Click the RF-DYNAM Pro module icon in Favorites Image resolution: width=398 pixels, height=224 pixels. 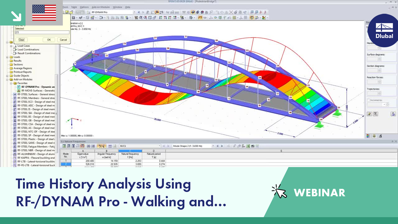pos(19,87)
